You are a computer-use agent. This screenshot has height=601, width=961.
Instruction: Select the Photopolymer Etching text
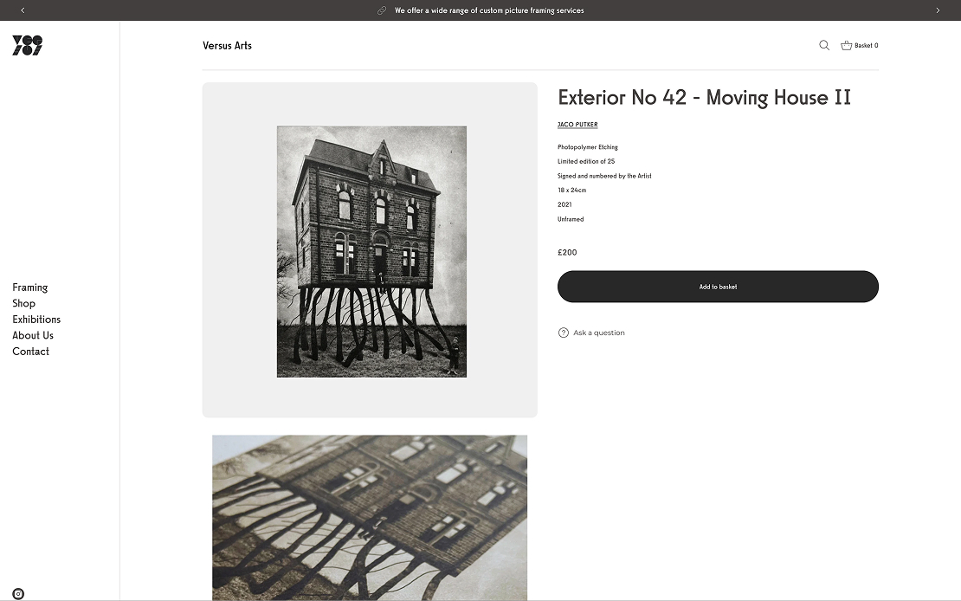(x=588, y=147)
